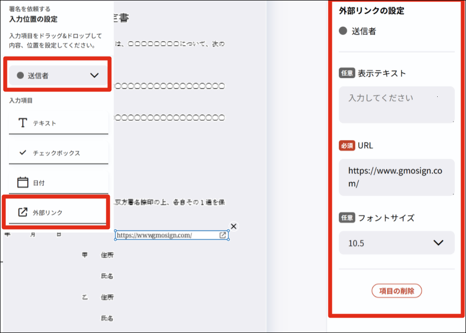This screenshot has width=466, height=333.
Task: Choose the 日付 input item
Action: (59, 182)
